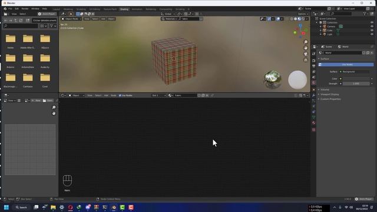Hide the Cube with its eye icon
This screenshot has width=377, height=212.
[372, 31]
